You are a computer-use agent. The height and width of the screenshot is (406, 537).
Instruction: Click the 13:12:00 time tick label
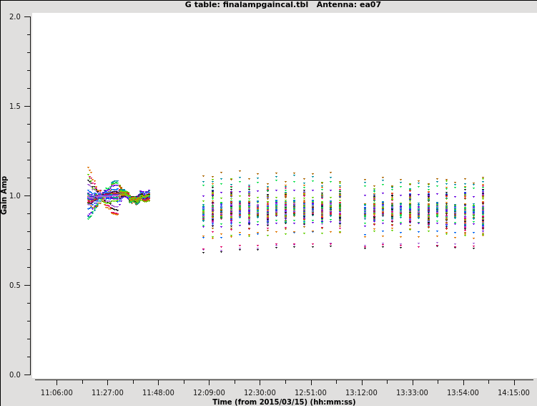pos(361,392)
